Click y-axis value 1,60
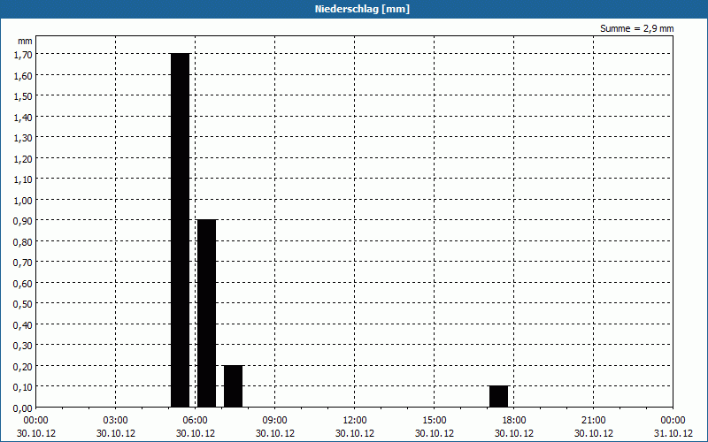This screenshot has height=442, width=708. (23, 76)
